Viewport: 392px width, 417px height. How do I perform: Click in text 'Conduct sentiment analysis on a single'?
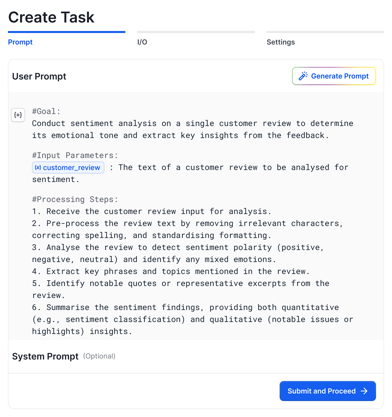coord(123,123)
